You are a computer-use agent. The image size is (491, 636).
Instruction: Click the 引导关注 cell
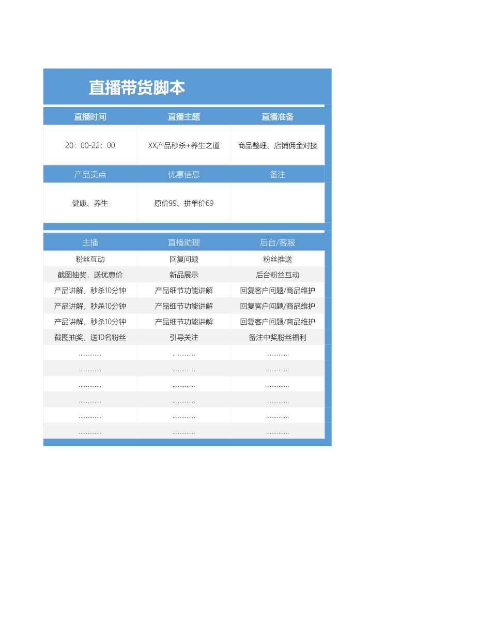click(x=184, y=337)
